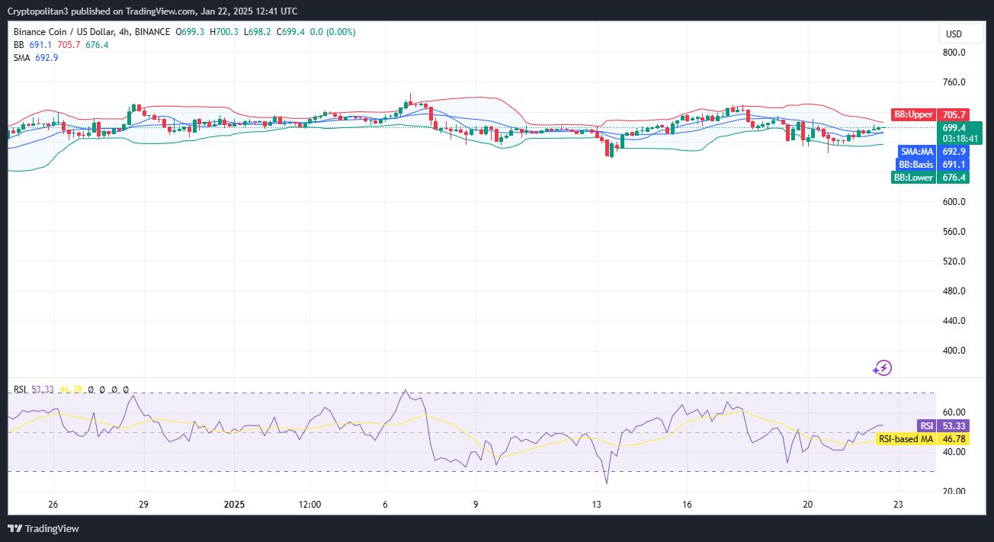Click the 800.0 level on price scale

tap(954, 53)
